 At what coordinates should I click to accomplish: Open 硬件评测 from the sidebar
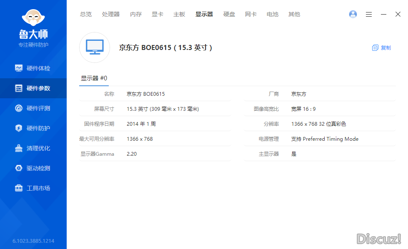(33, 108)
